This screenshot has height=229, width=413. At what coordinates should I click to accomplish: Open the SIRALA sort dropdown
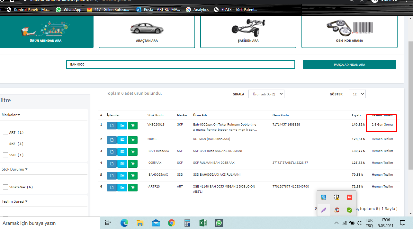[266, 94]
